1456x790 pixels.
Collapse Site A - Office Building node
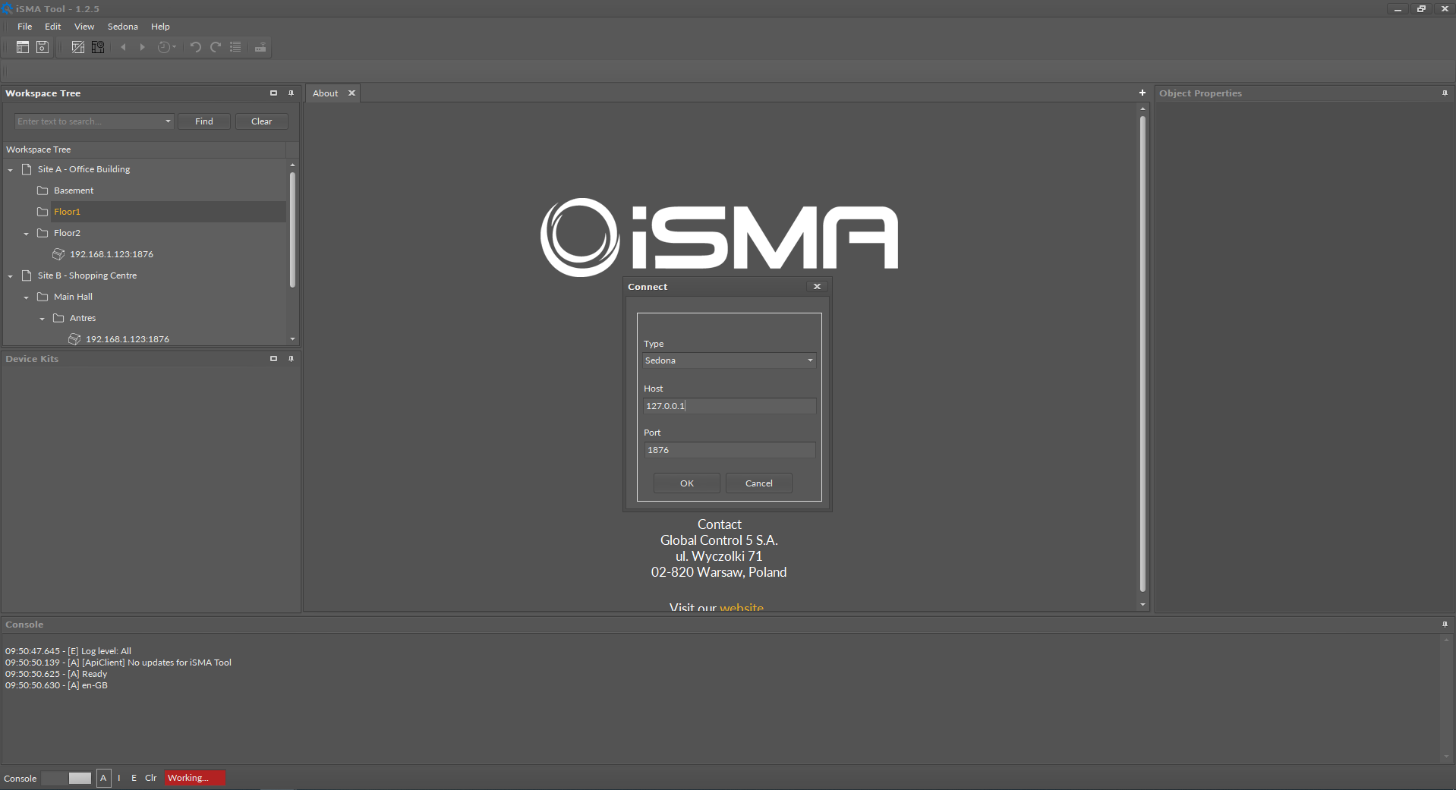pyautogui.click(x=11, y=170)
